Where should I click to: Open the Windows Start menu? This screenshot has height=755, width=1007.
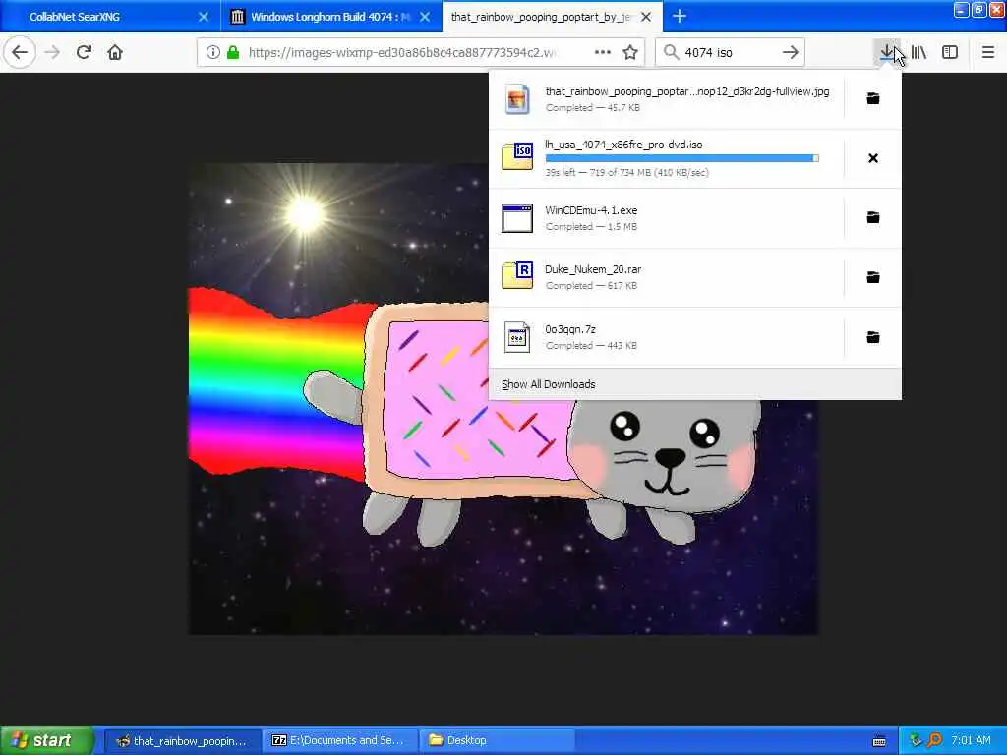(x=47, y=740)
